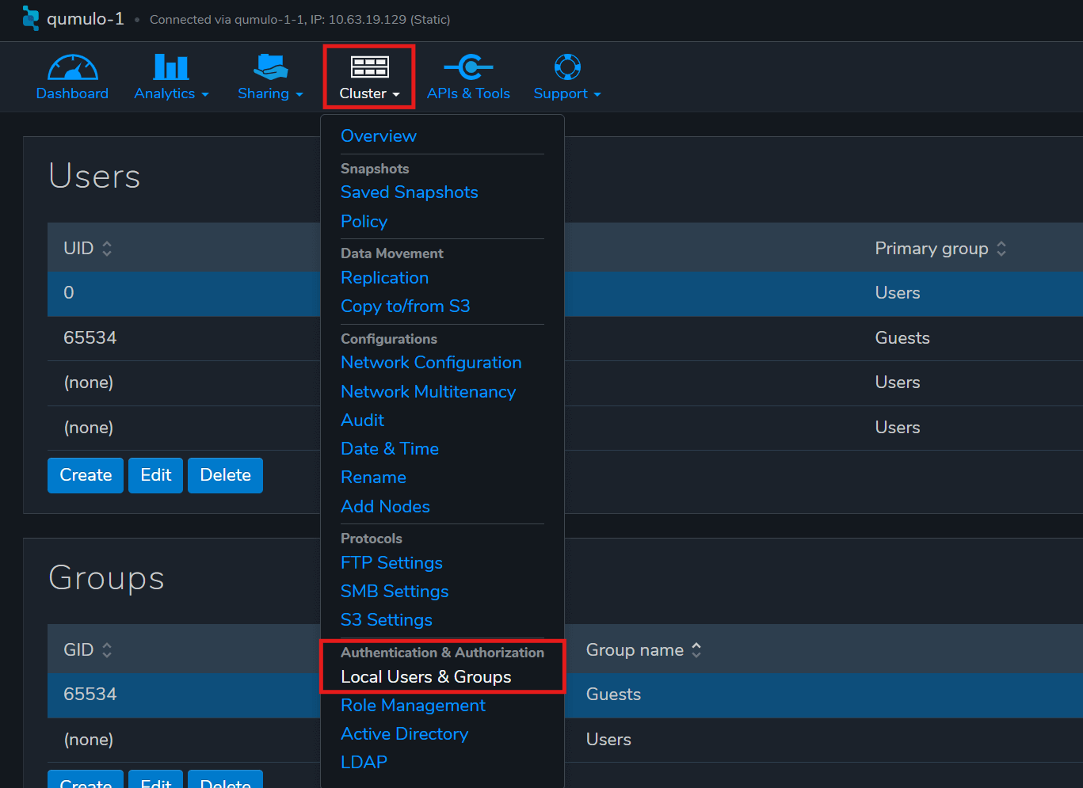
Task: Open Overview from the Cluster menu
Action: (379, 136)
